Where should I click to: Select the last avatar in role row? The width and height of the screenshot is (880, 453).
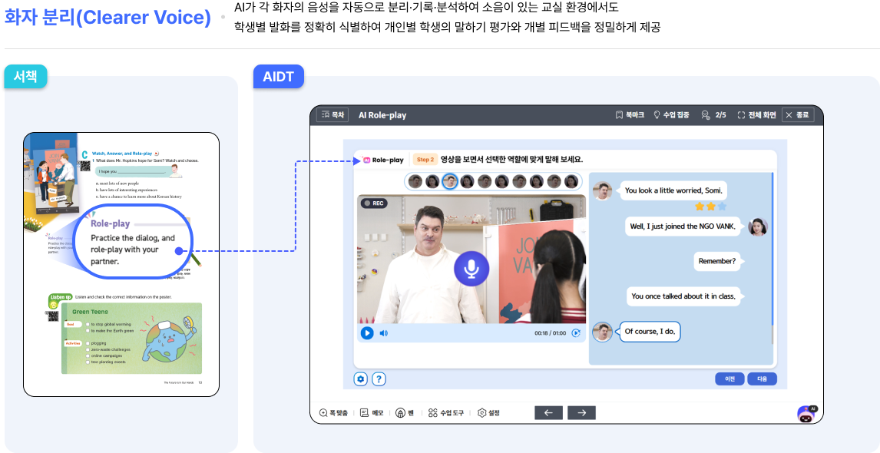(571, 181)
